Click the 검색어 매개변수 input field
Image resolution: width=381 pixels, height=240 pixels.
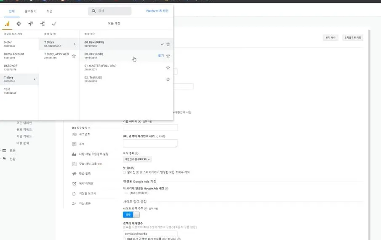(150, 234)
